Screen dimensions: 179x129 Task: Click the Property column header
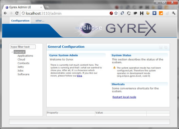point(71,112)
